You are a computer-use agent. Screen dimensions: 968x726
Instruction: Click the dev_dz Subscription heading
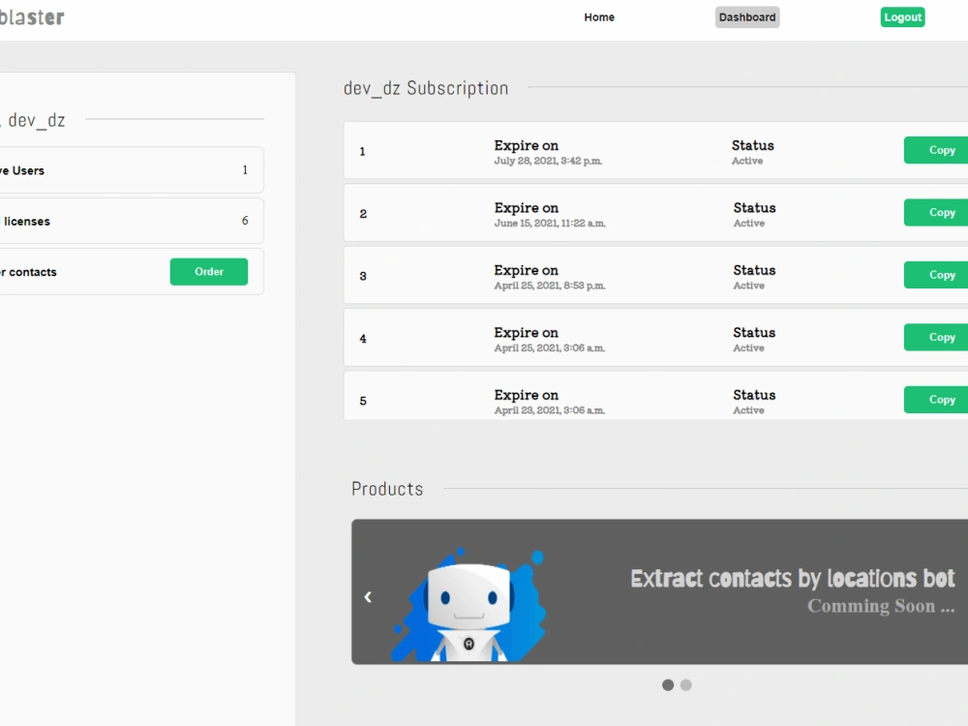pyautogui.click(x=426, y=88)
